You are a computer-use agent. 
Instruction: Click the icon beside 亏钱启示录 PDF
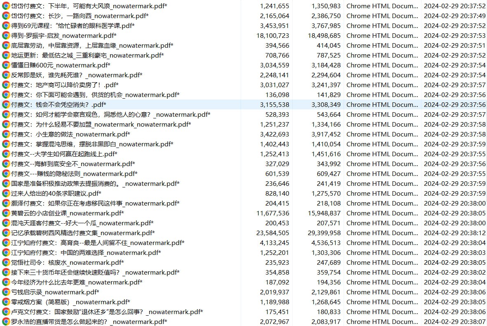6,292
